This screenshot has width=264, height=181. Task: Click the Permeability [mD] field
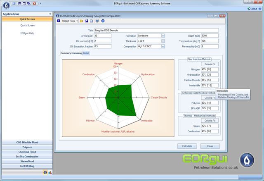click(210, 46)
